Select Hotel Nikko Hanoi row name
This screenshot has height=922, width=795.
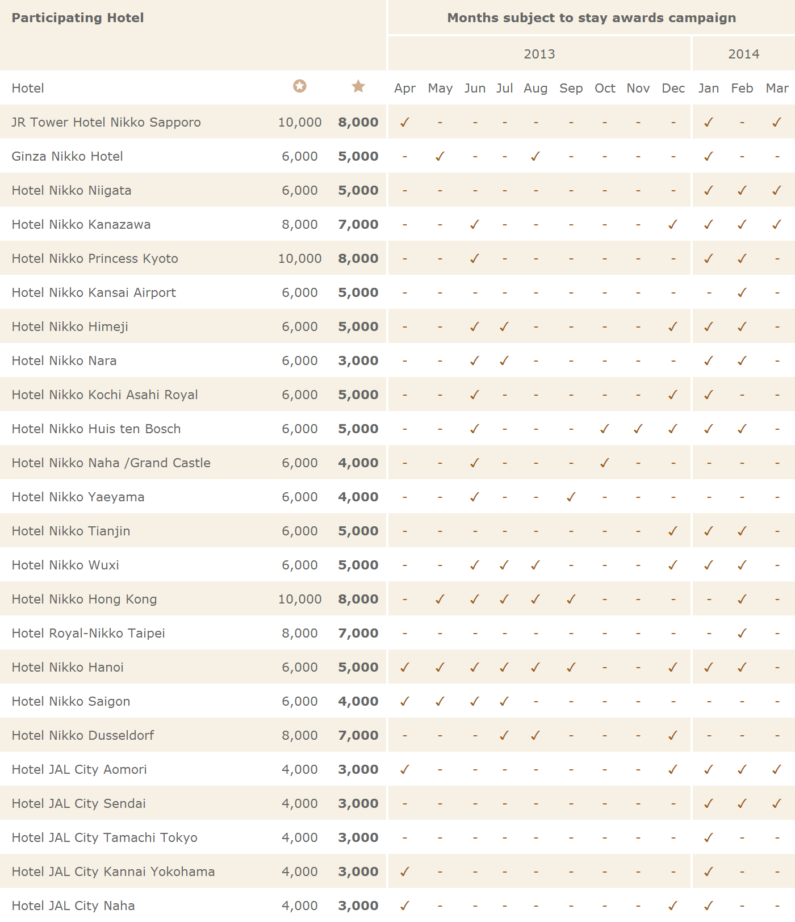[68, 667]
